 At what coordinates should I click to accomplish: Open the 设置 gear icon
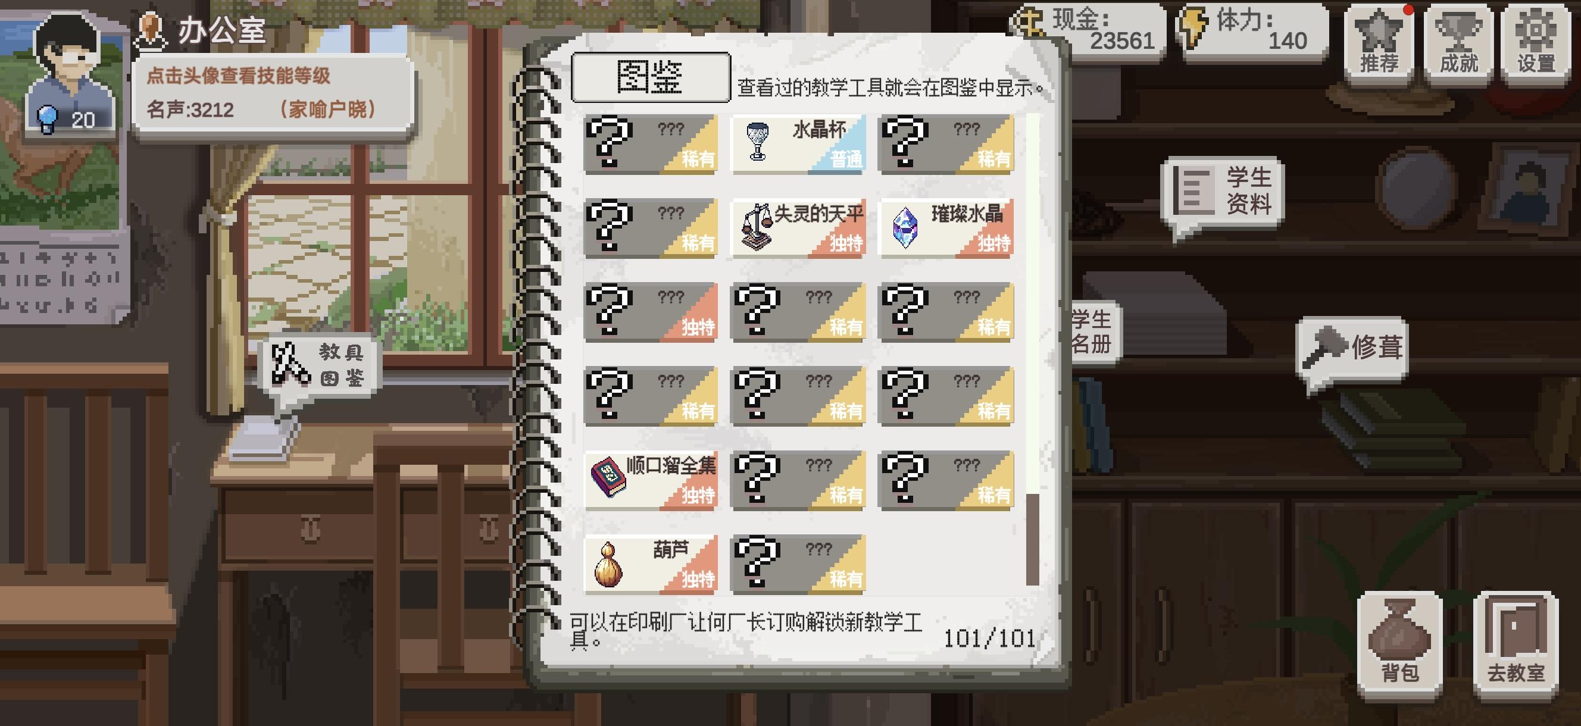point(1536,43)
